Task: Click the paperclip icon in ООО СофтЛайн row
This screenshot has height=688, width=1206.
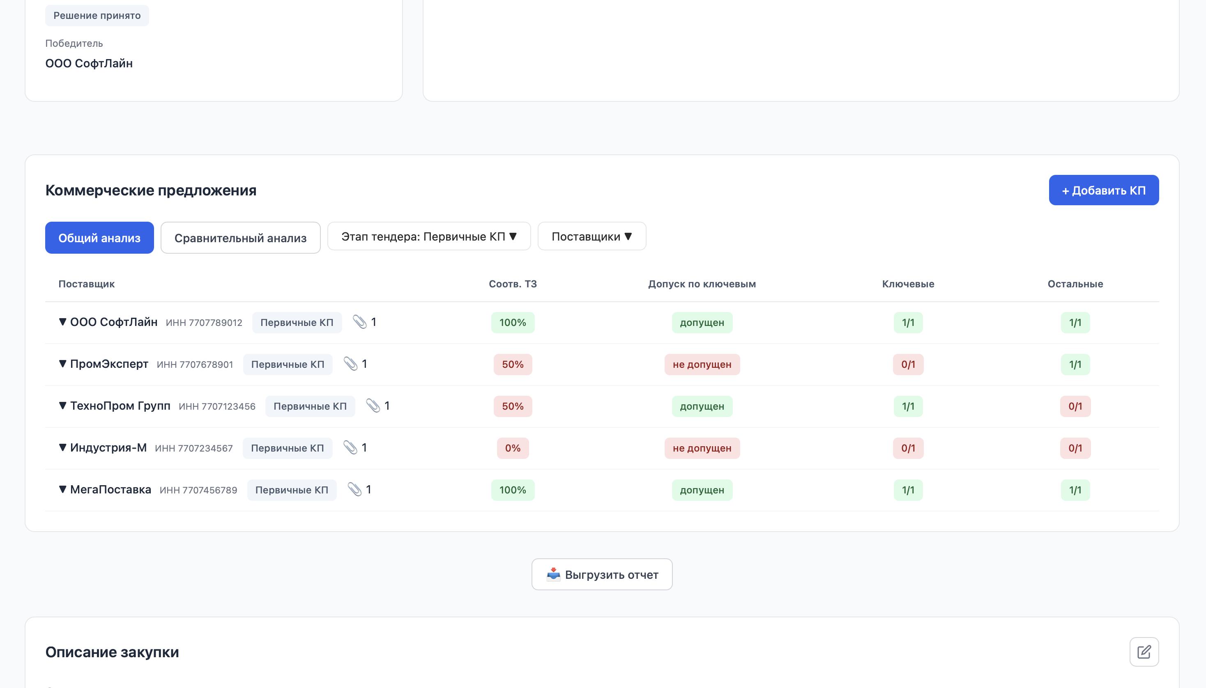Action: pos(360,322)
